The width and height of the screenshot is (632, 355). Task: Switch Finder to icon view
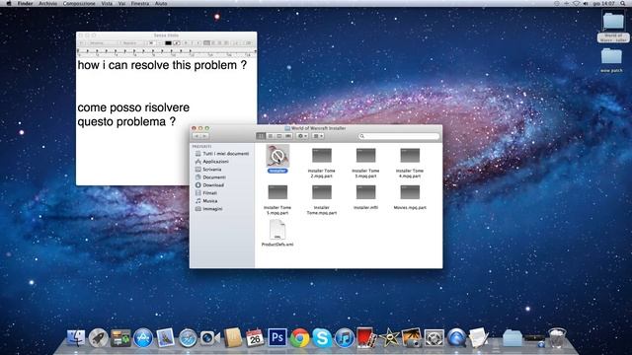tap(261, 136)
